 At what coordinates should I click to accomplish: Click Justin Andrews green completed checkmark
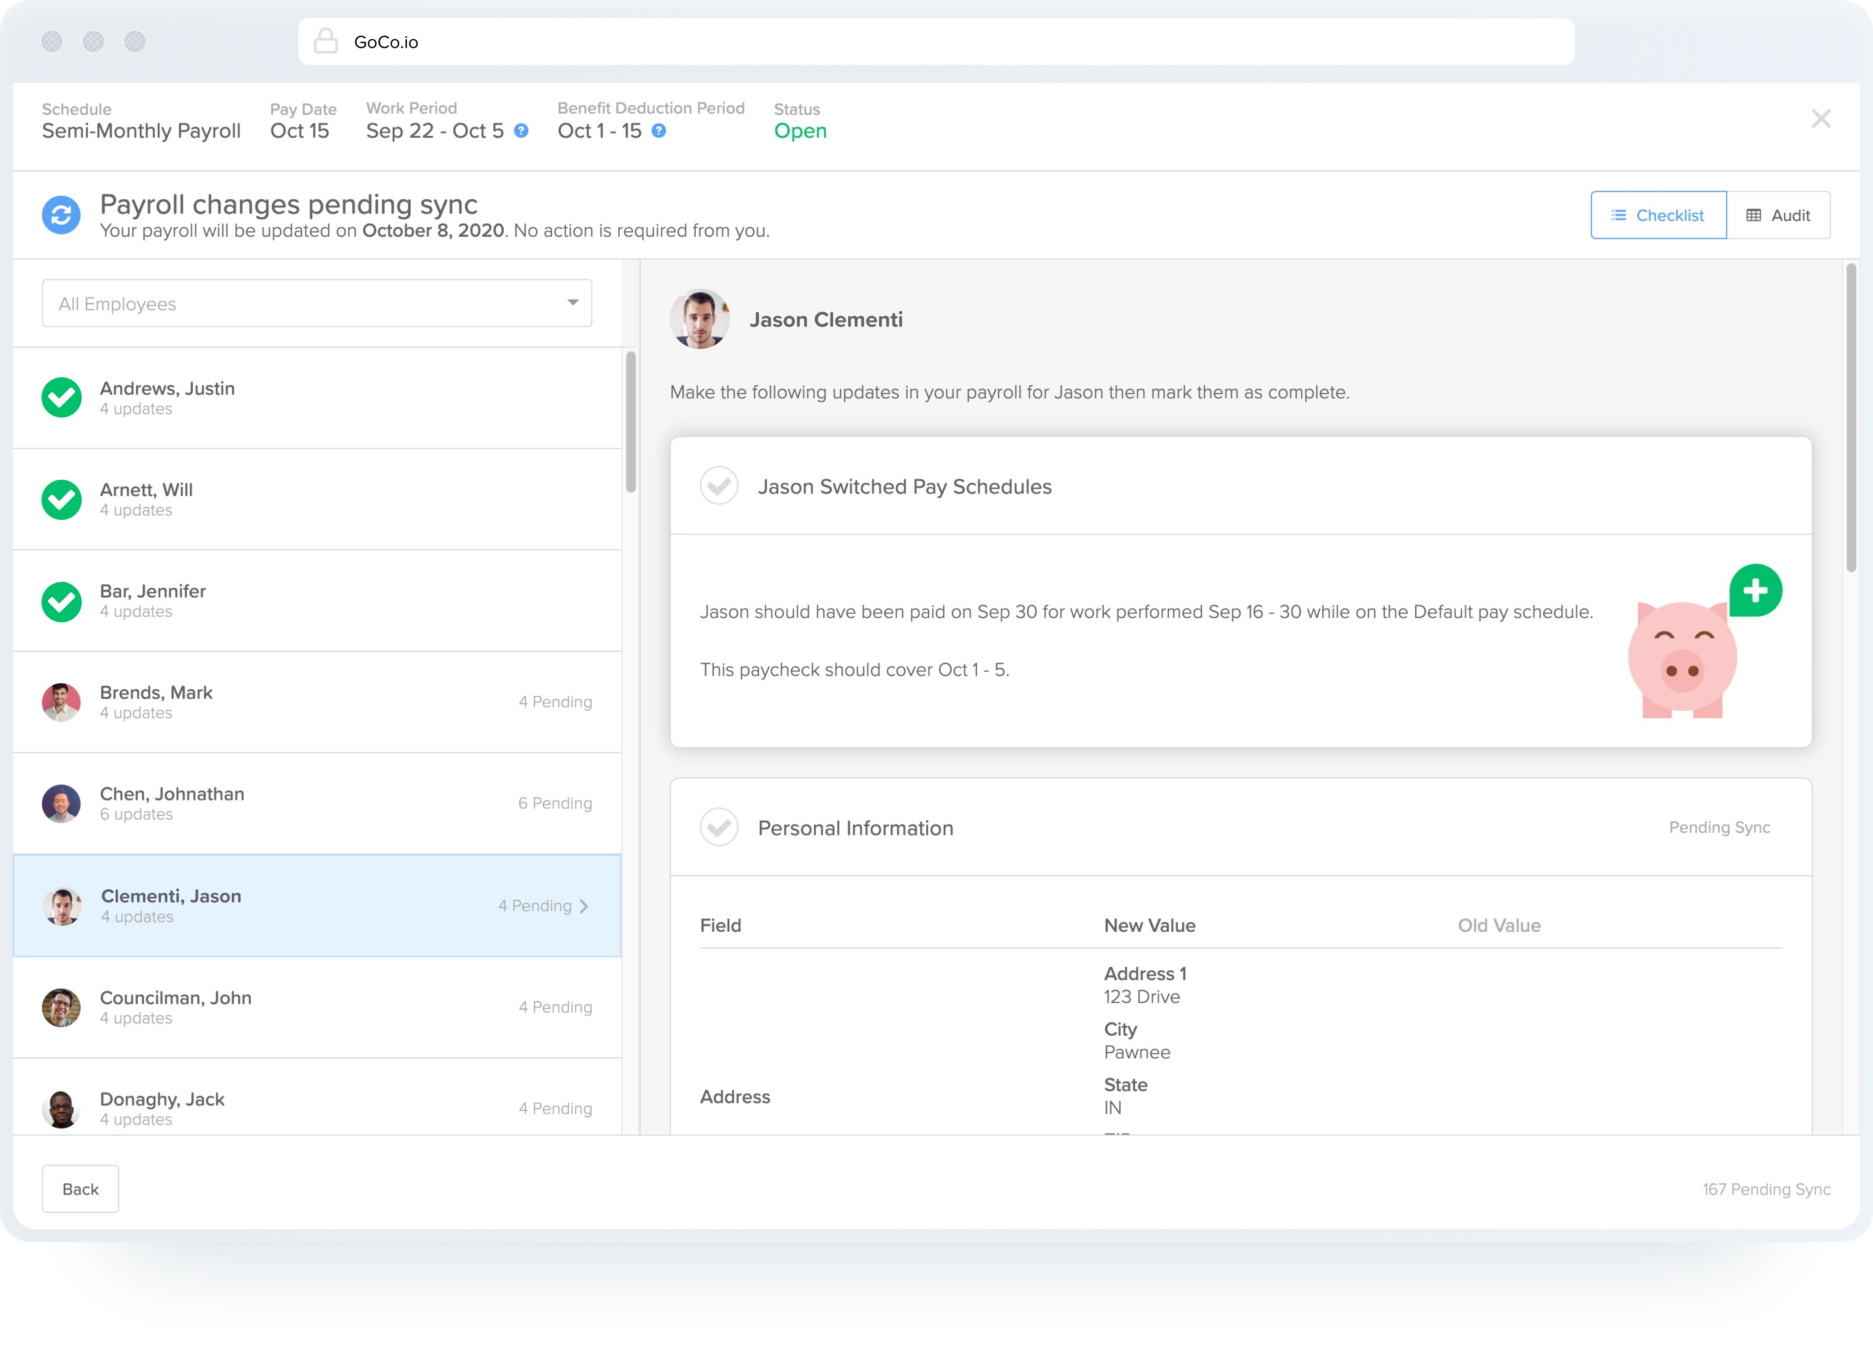click(62, 398)
